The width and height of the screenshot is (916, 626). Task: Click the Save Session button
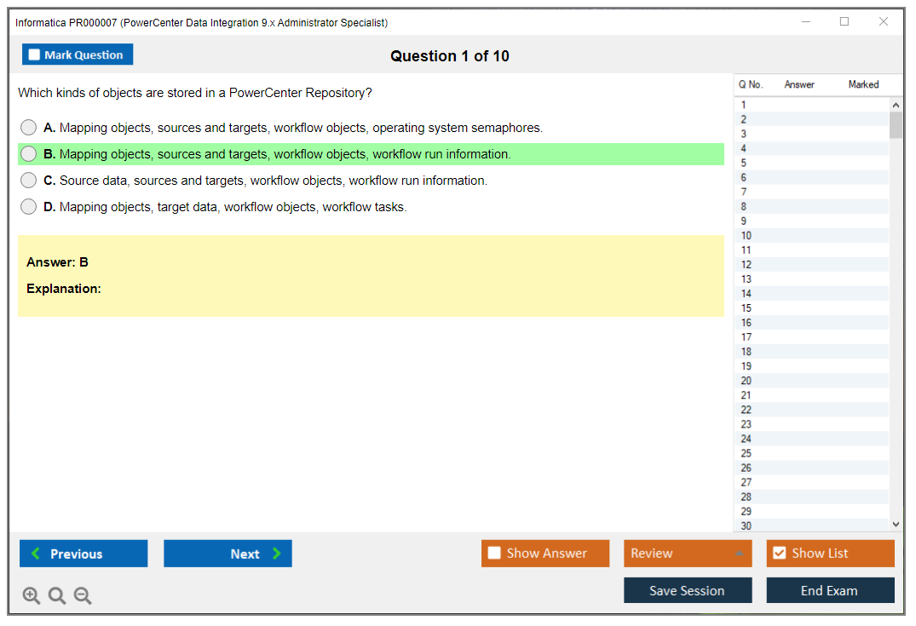(x=687, y=590)
